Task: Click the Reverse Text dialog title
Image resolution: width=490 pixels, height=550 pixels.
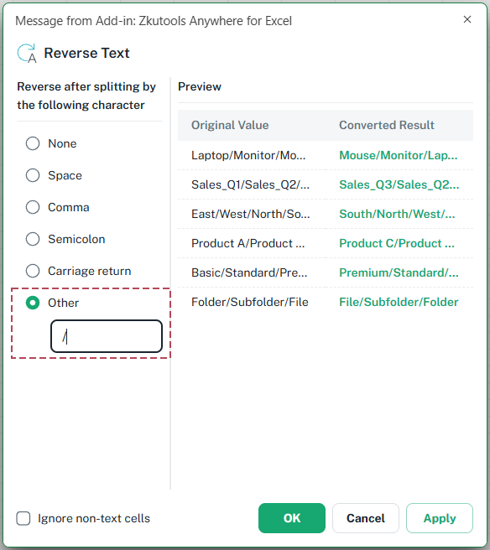Action: pyautogui.click(x=86, y=54)
